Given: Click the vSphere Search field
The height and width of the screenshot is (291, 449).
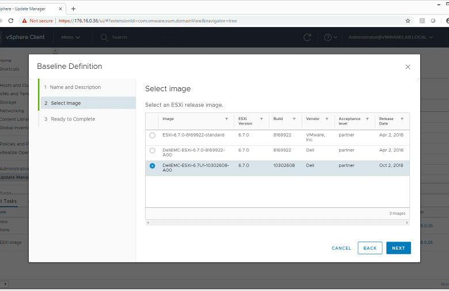Looking at the screenshot, I should (119, 37).
